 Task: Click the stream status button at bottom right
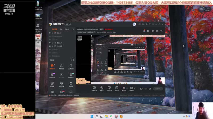click(158, 89)
